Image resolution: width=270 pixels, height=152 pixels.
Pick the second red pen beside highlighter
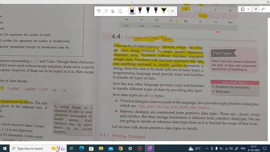coord(156,10)
